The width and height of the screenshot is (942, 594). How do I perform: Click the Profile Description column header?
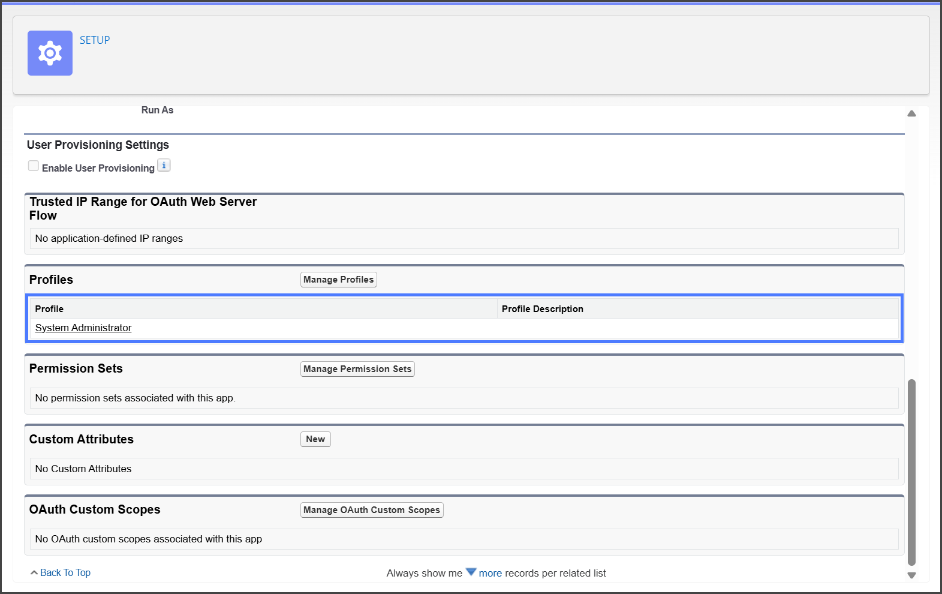click(x=542, y=309)
